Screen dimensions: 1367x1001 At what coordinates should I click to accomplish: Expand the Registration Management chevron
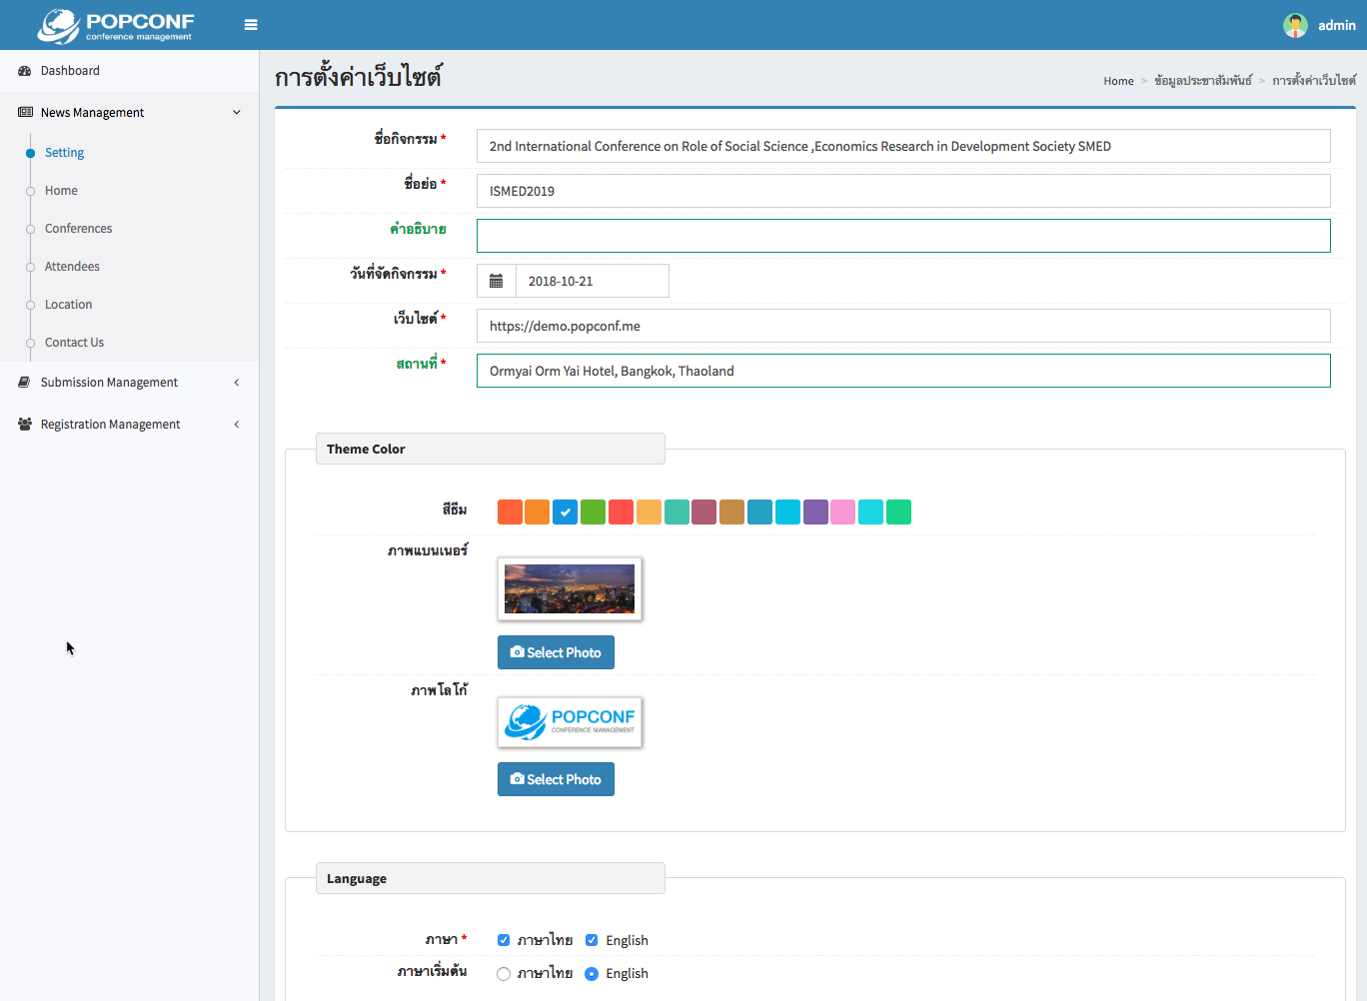(x=237, y=425)
